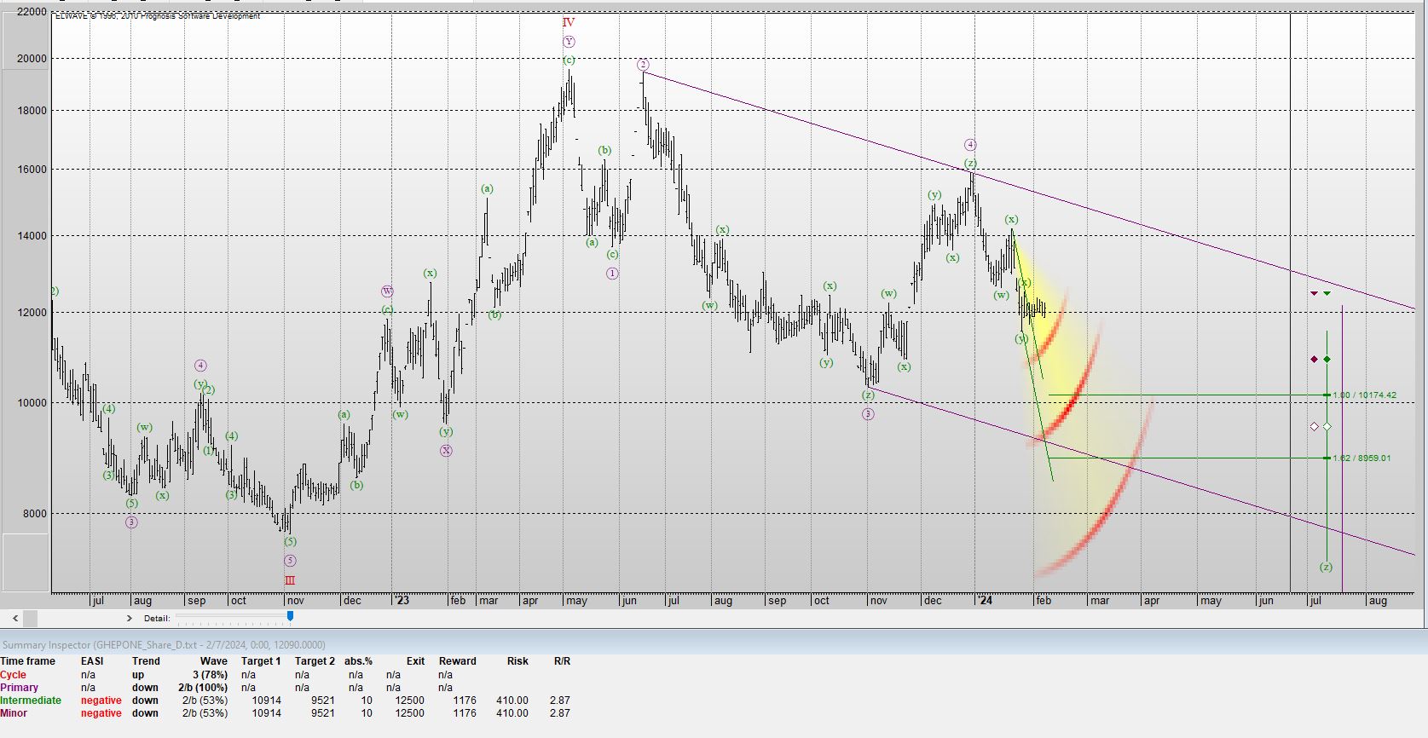Click the '24 year label on time axis
This screenshot has height=738, width=1428.
984,601
